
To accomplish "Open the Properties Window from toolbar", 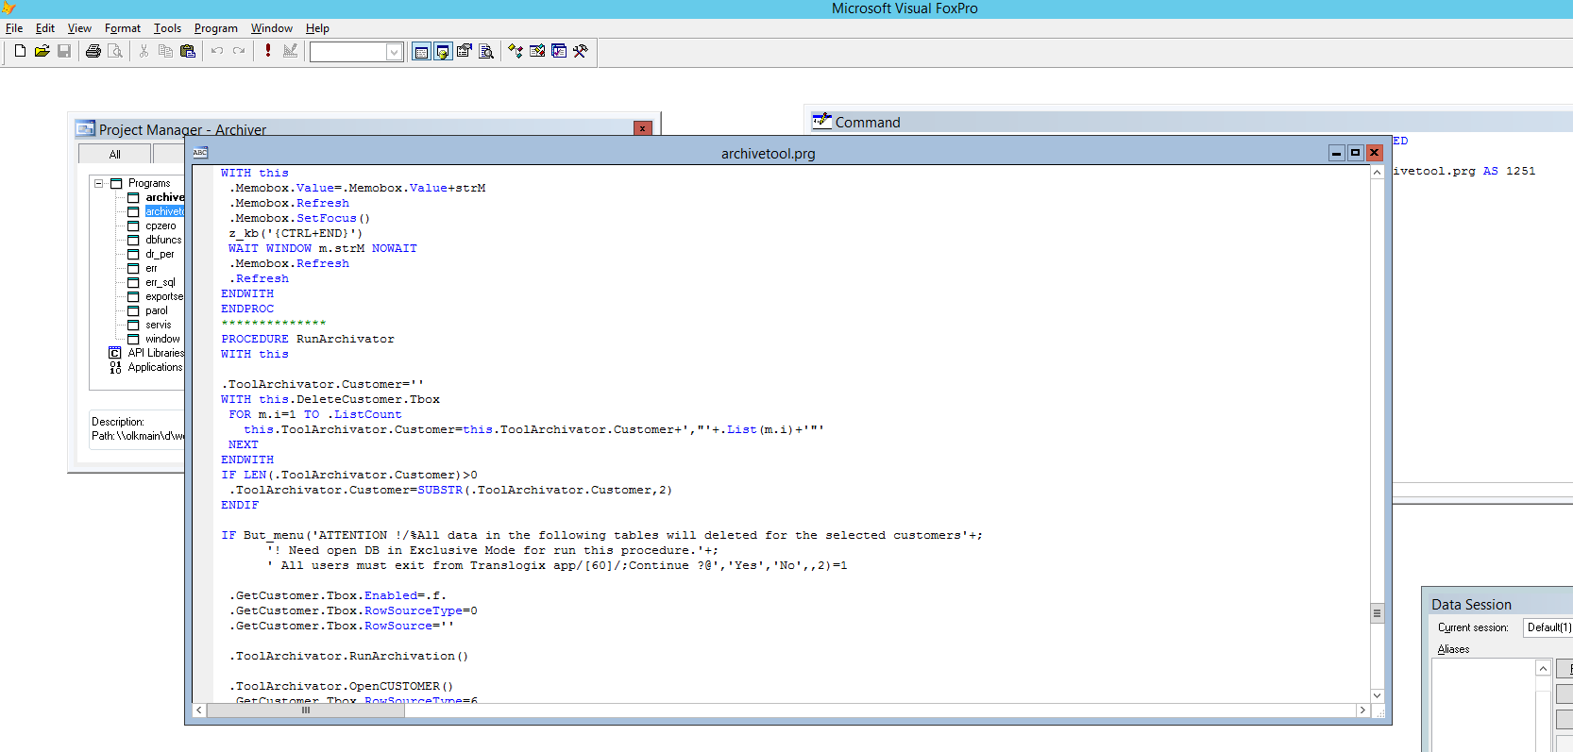I will (x=465, y=51).
